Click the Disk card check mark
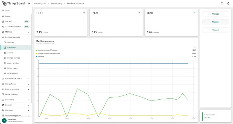This screenshot has height=124, width=233. tap(195, 12)
